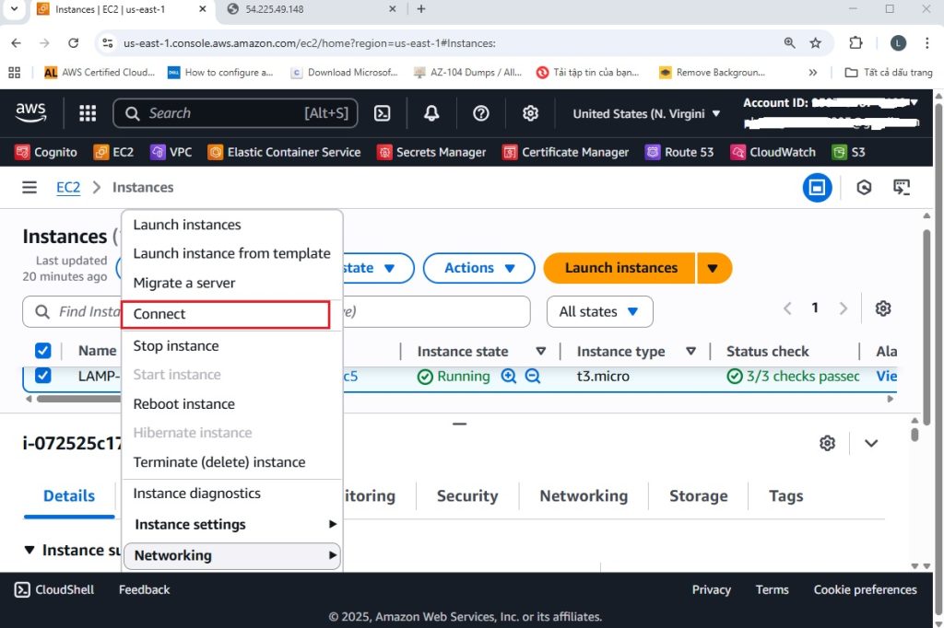Viewport: 944px width, 628px height.
Task: Open Cookie preferences
Action: (865, 590)
